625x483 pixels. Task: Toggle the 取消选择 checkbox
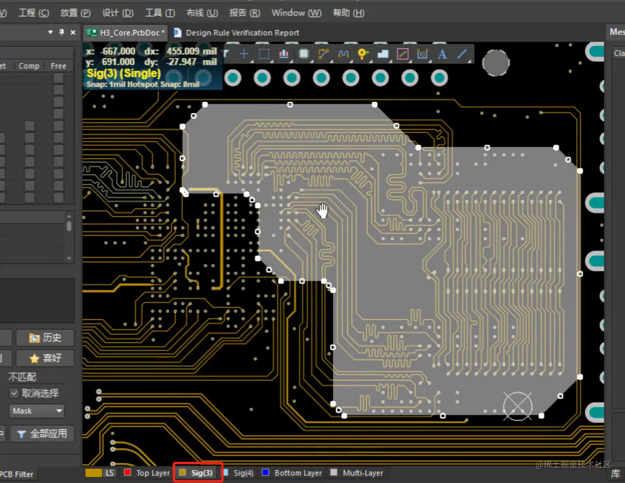[x=14, y=393]
